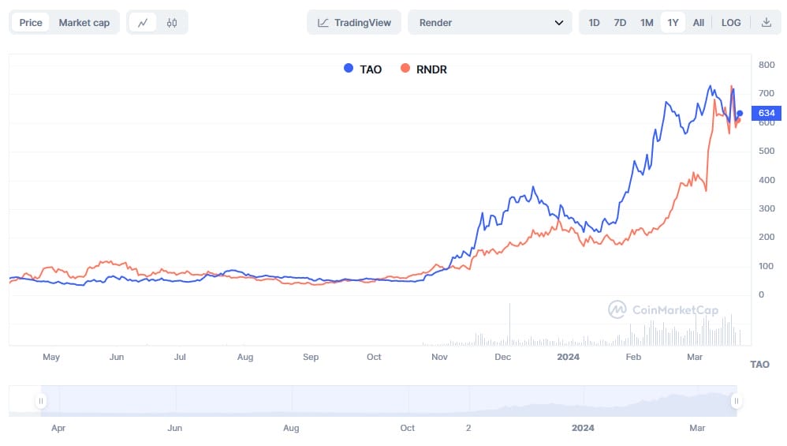Switch to line chart view icon
This screenshot has height=446, width=787.
click(143, 23)
